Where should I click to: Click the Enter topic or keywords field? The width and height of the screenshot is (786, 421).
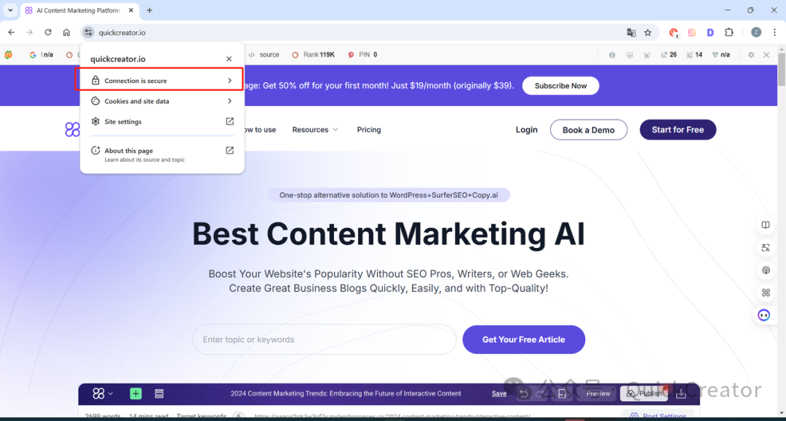coord(324,340)
